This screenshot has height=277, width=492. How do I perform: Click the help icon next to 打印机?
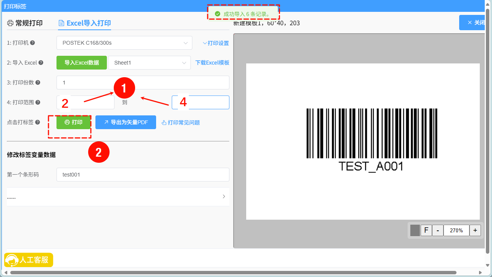[32, 43]
